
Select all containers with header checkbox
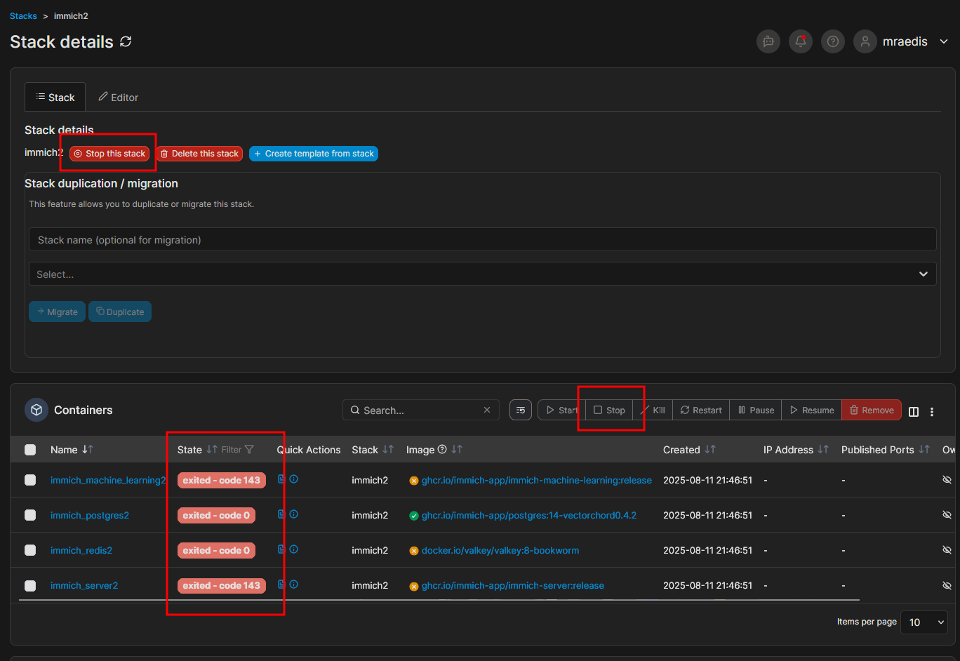[x=30, y=450]
